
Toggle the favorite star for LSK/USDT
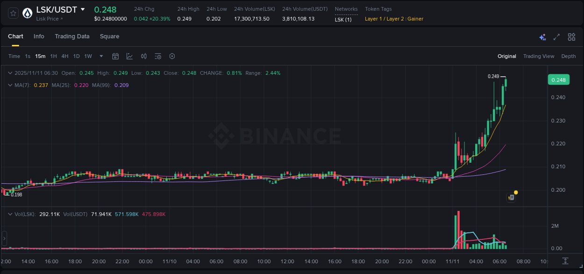13,13
